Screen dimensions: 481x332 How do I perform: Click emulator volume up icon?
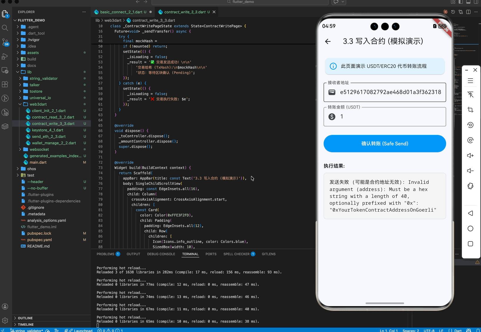(x=470, y=155)
